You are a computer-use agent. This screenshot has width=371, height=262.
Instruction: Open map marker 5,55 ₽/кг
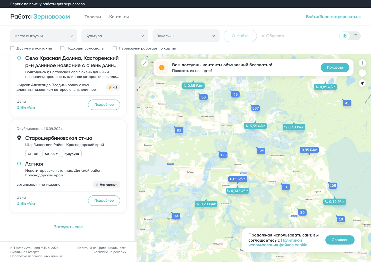point(255,126)
